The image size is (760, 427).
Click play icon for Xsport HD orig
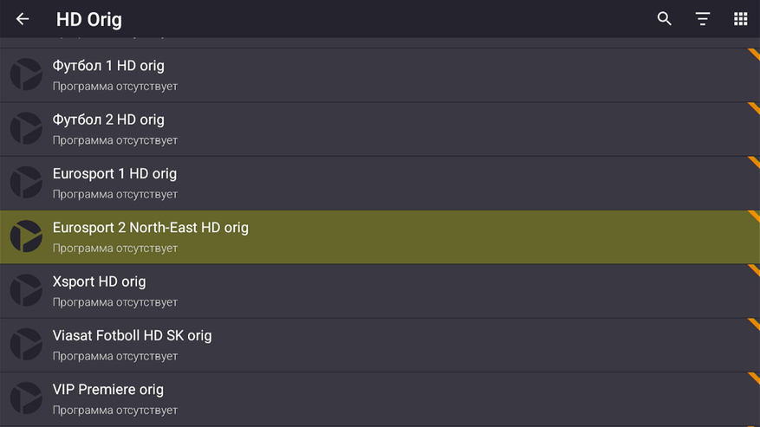26,291
